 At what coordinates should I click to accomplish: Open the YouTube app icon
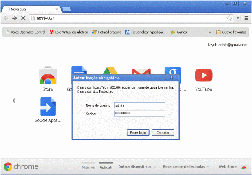click(x=204, y=75)
